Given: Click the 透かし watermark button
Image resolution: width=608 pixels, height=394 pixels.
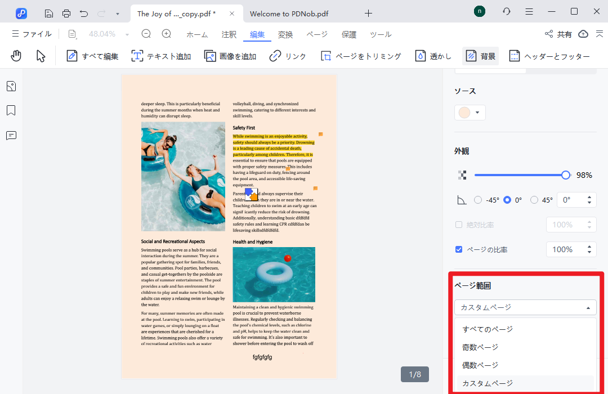Looking at the screenshot, I should pyautogui.click(x=433, y=56).
